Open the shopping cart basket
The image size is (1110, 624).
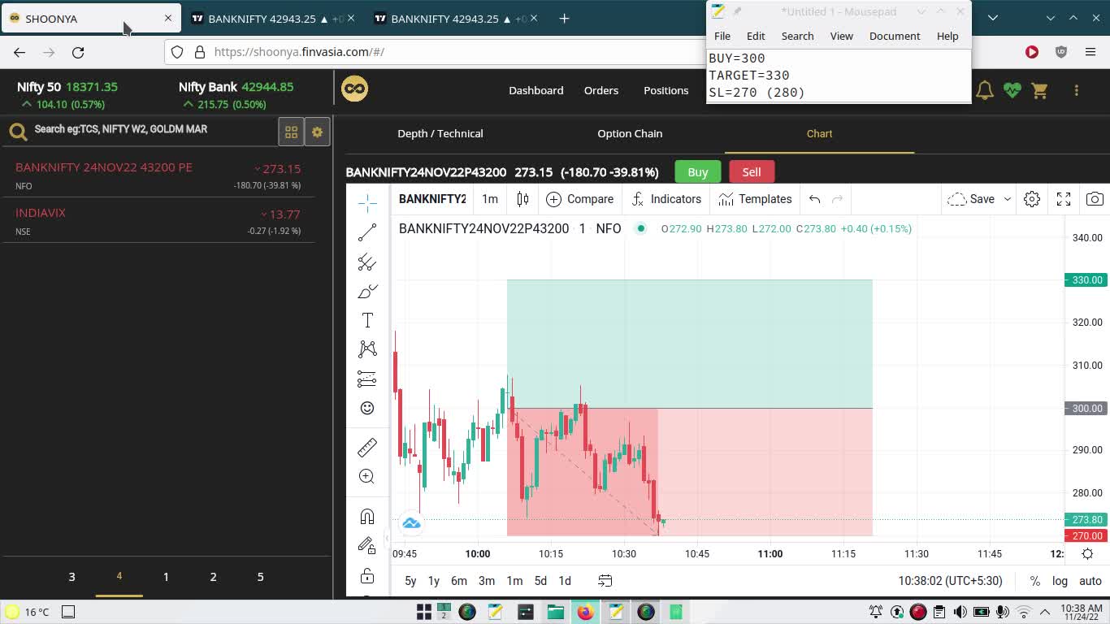1040,90
